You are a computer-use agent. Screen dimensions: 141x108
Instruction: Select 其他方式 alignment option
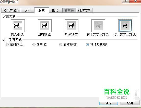click(96, 44)
